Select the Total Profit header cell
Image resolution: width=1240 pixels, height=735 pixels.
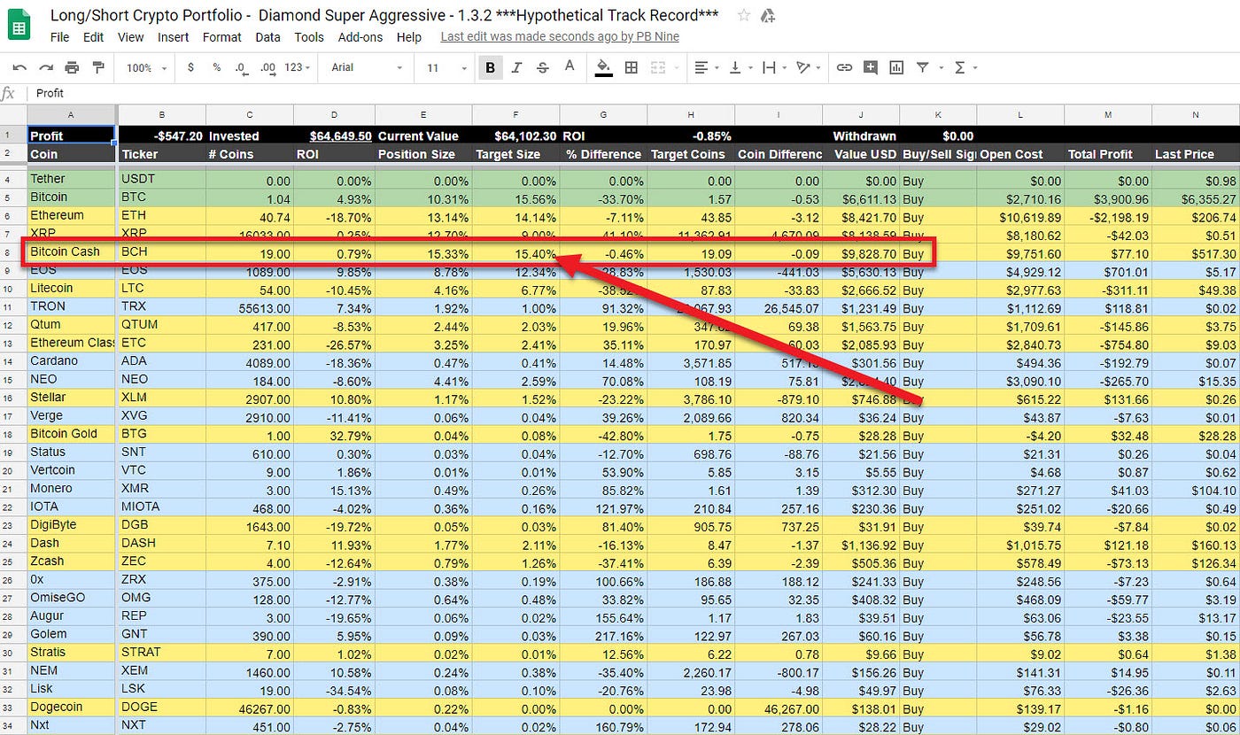[x=1108, y=154]
